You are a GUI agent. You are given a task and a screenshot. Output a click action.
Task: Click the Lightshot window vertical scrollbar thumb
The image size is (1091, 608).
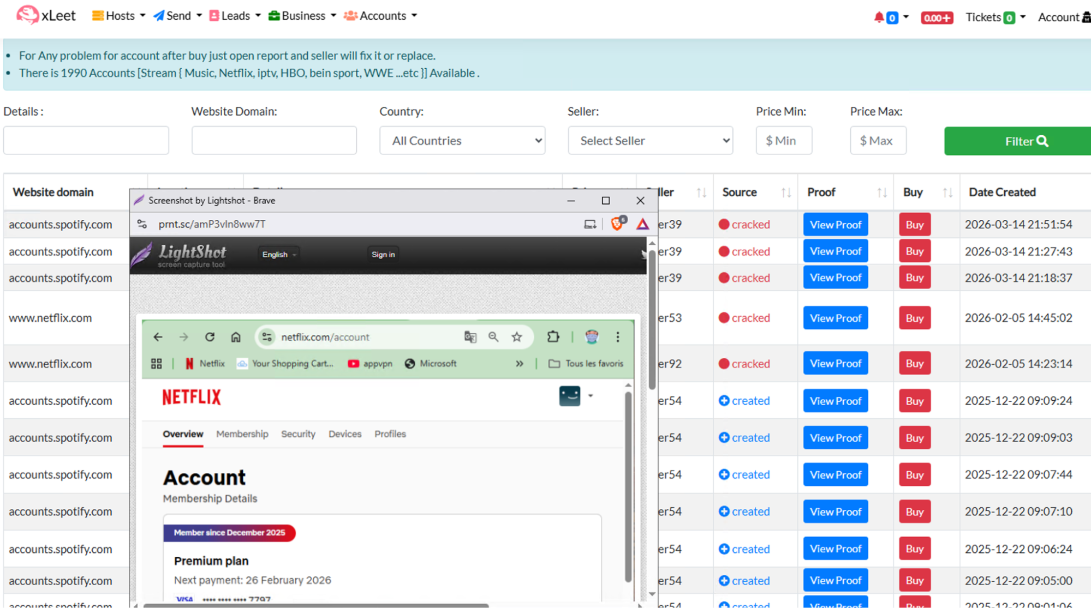[x=652, y=319]
